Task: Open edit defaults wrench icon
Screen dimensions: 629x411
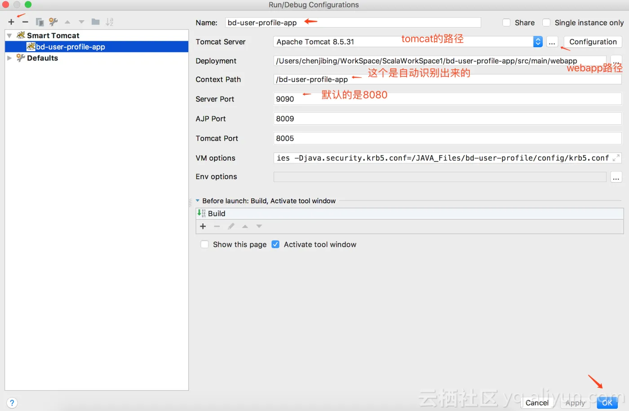Action: [53, 22]
